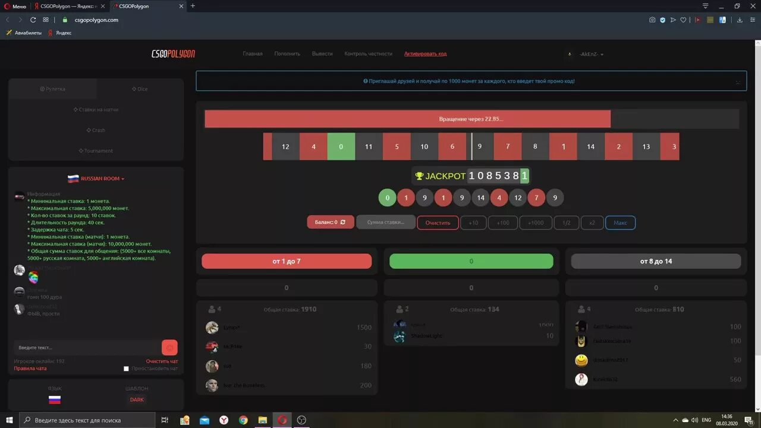Dismiss the invite friends promo banner
761x428 pixels.
pyautogui.click(x=738, y=82)
